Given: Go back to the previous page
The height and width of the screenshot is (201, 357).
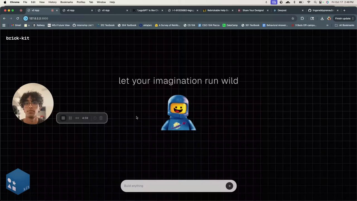Looking at the screenshot, I should [x=4, y=18].
